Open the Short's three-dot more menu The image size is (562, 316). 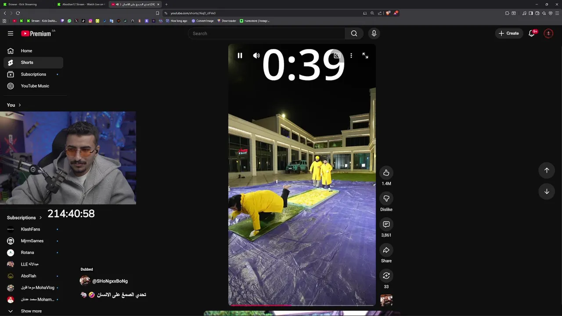click(x=351, y=56)
